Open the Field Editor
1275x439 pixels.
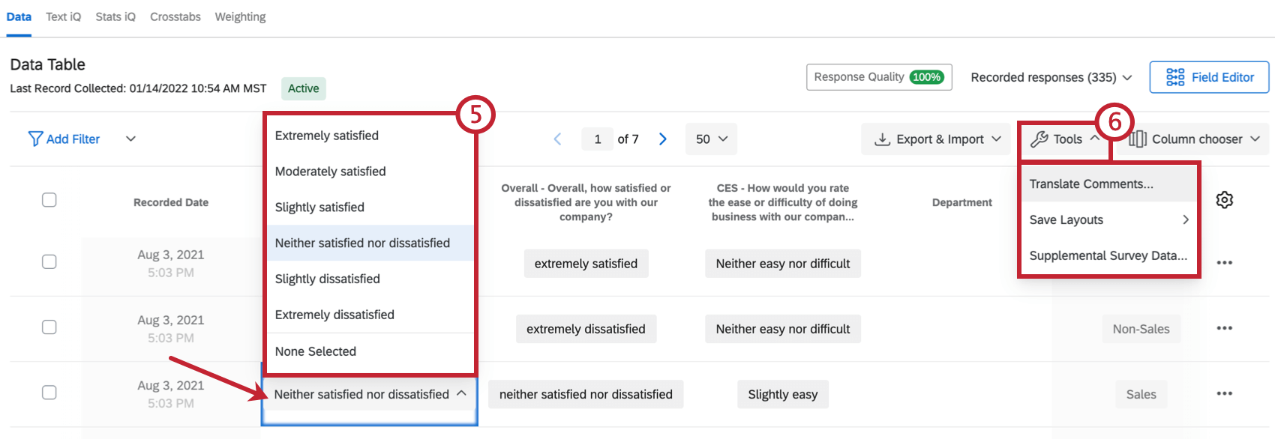[1209, 77]
